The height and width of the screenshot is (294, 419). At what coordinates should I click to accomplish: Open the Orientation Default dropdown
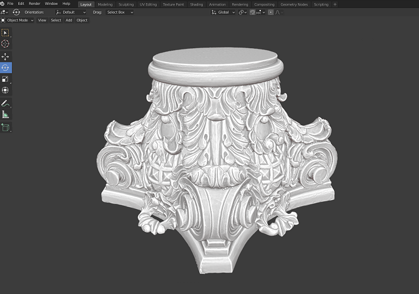click(71, 12)
